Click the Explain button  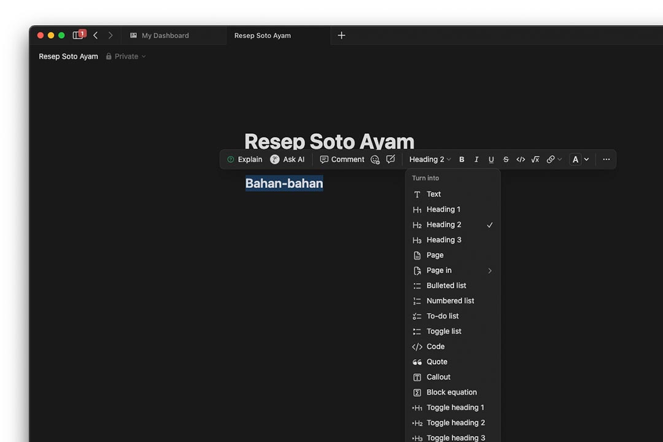(245, 160)
